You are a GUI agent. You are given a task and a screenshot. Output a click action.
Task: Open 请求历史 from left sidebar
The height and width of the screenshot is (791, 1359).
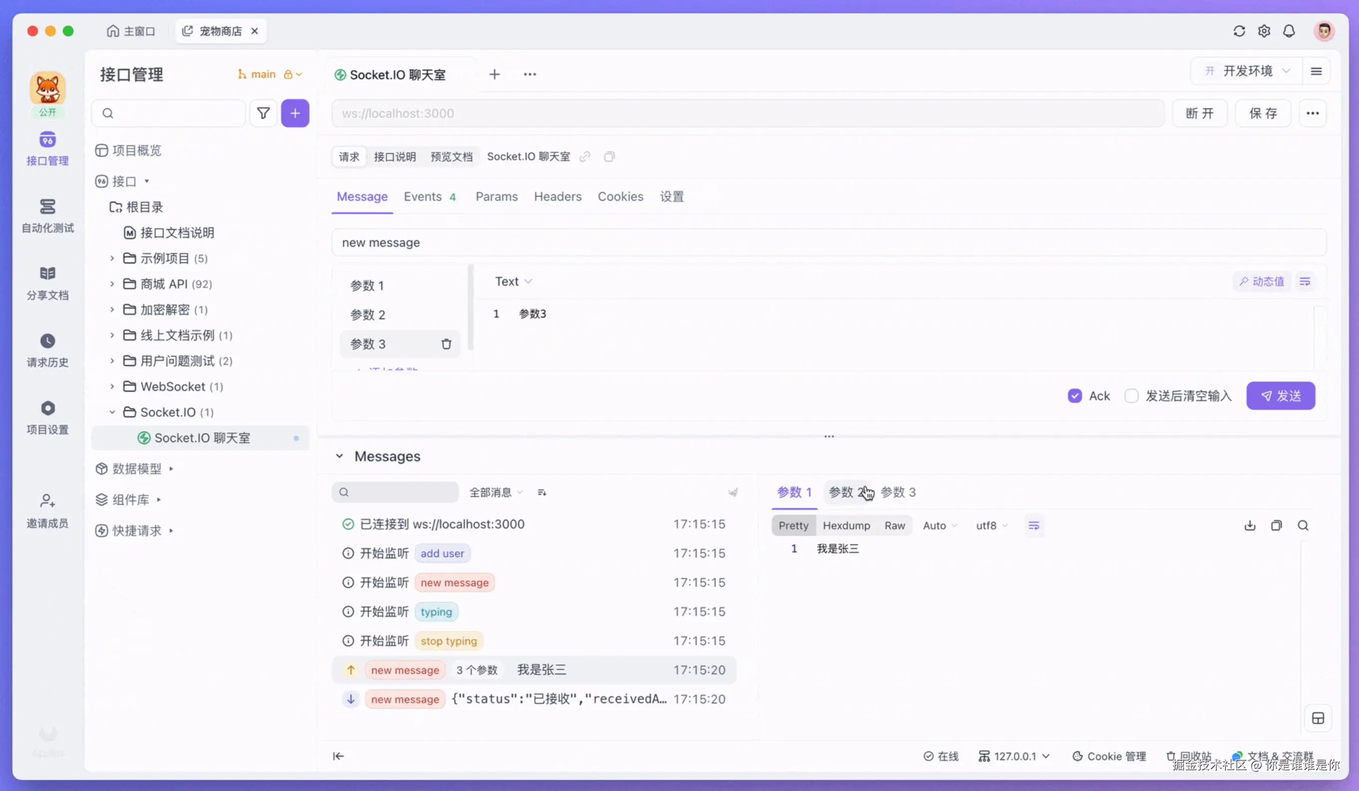[47, 350]
